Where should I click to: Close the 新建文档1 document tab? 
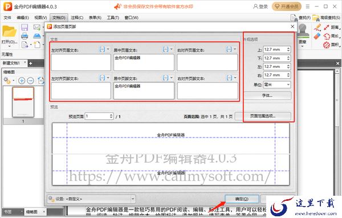pyautogui.click(x=25, y=62)
